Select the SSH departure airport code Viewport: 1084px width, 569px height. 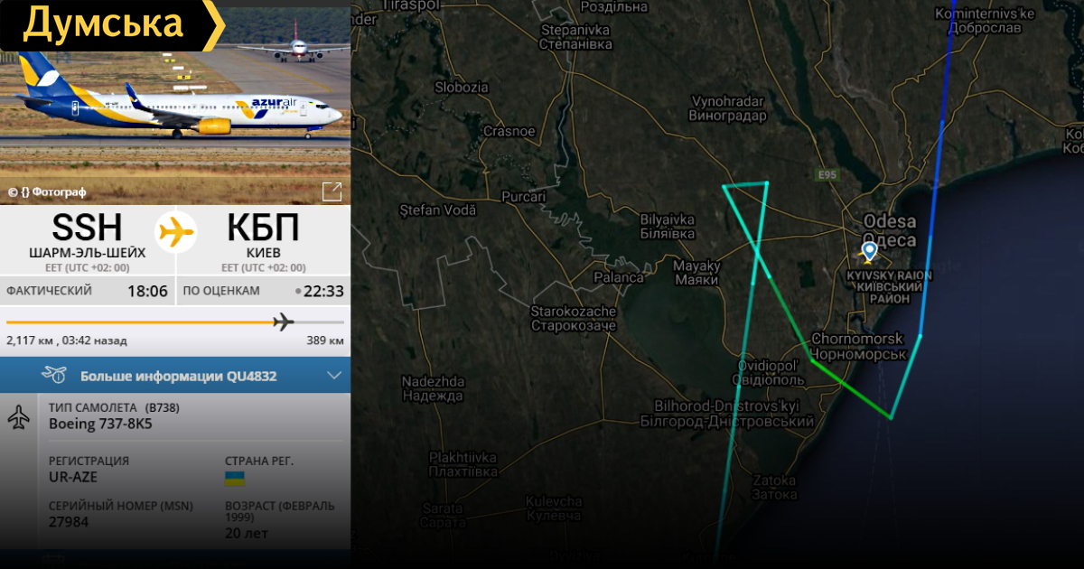tap(87, 228)
